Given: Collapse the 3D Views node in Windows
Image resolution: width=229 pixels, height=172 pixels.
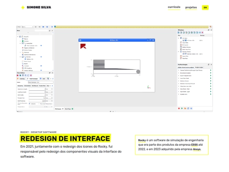Looking at the screenshot, I should click(x=179, y=38).
